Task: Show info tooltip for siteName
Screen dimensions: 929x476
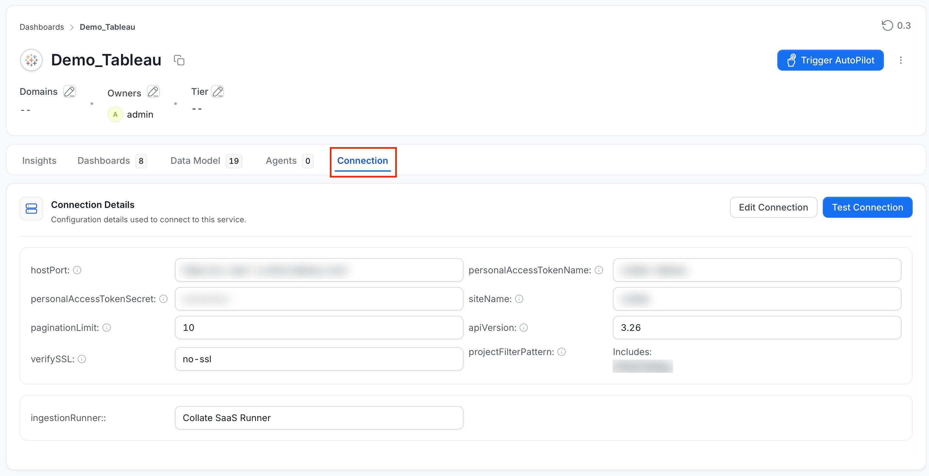Action: click(x=519, y=299)
